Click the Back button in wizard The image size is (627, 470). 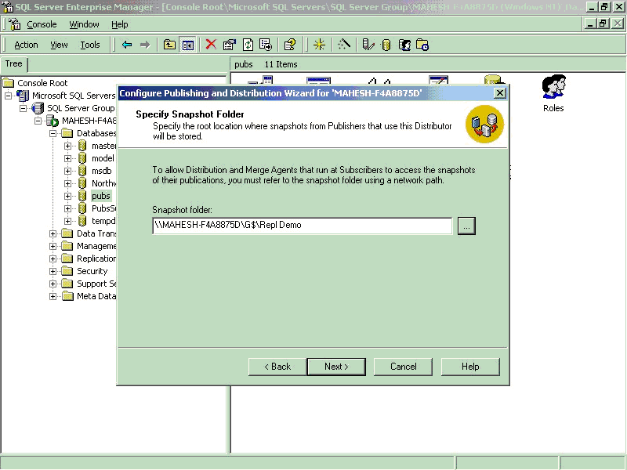coord(277,367)
